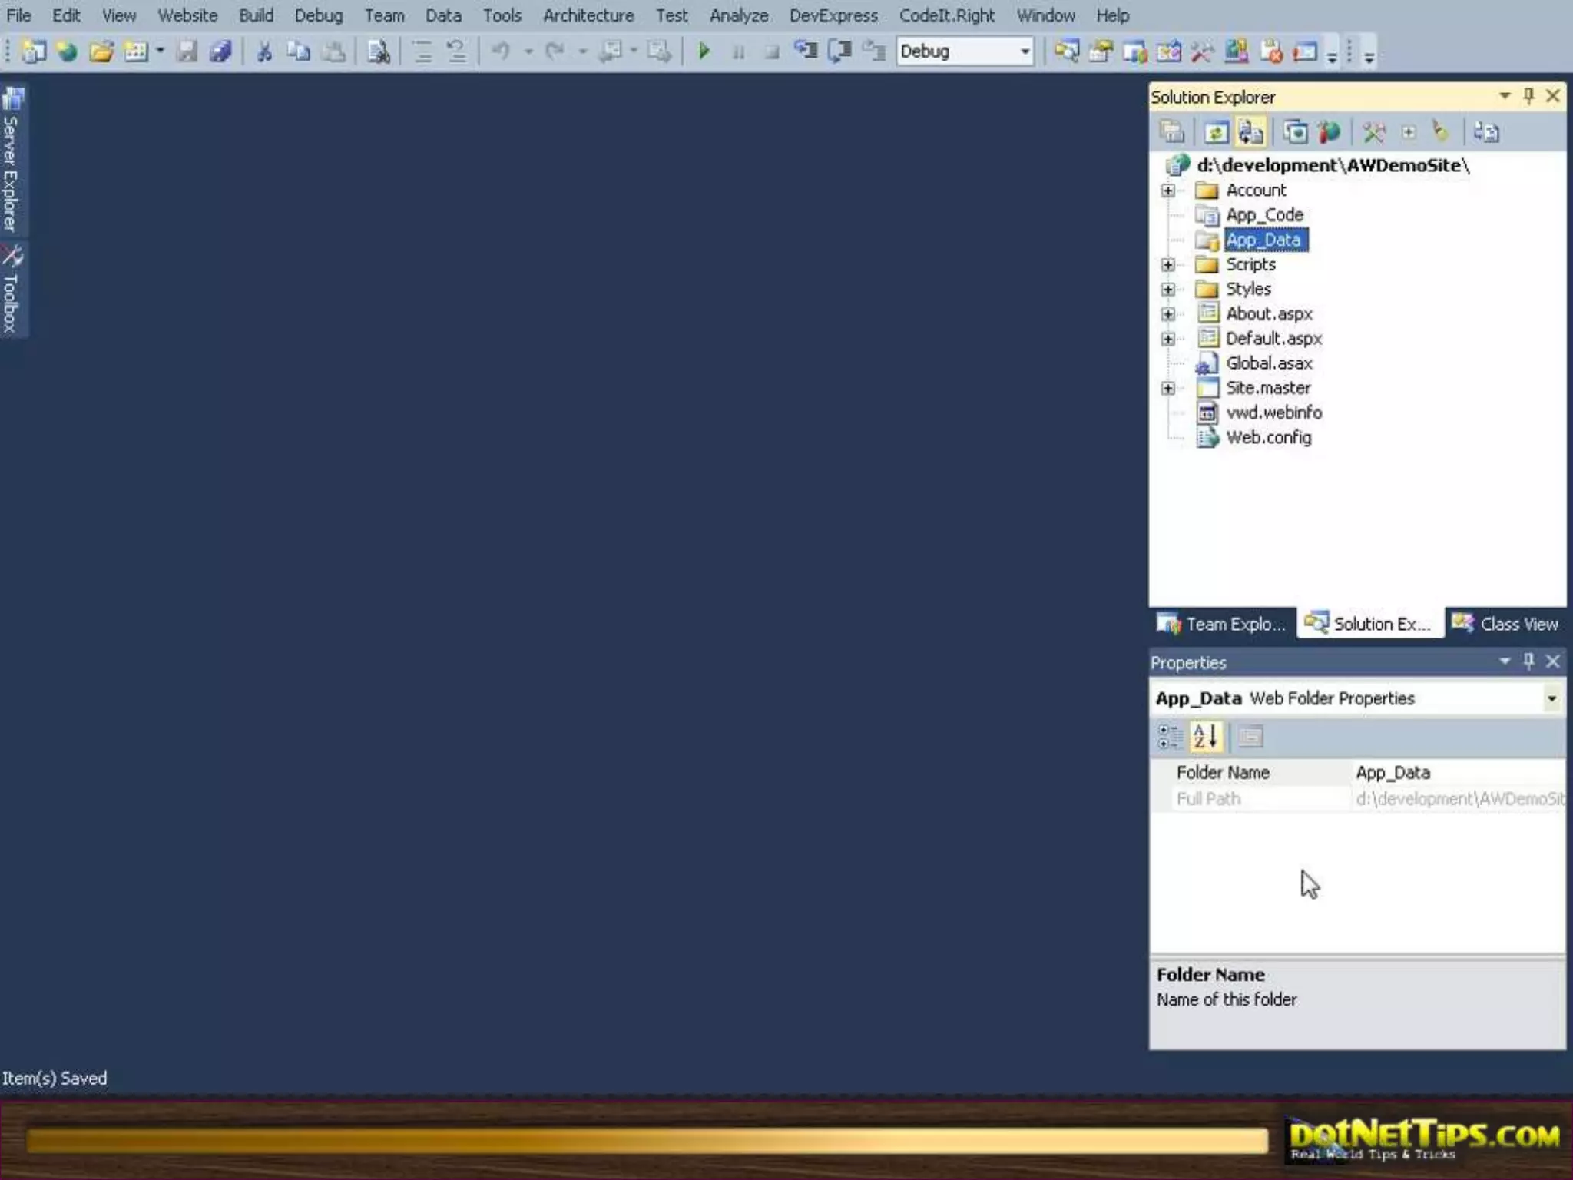Switch to the Class View tab
The width and height of the screenshot is (1573, 1180).
click(x=1505, y=624)
